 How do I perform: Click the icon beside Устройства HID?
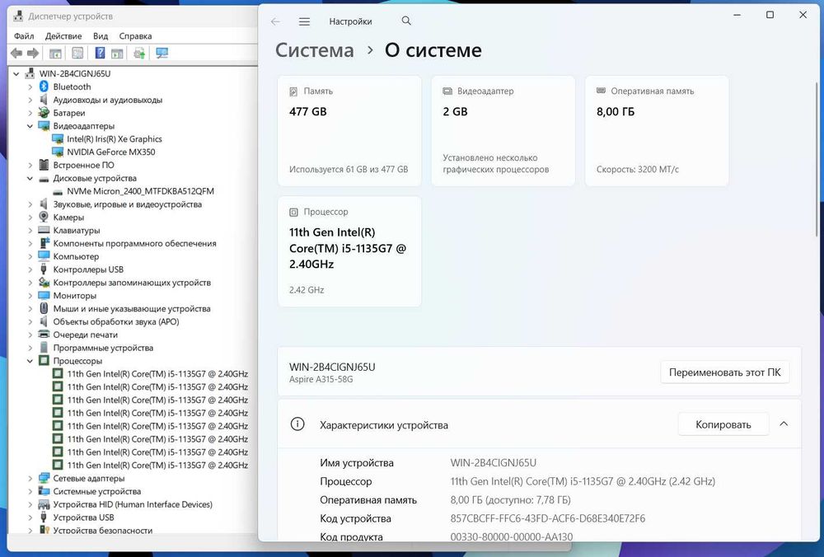pos(44,505)
